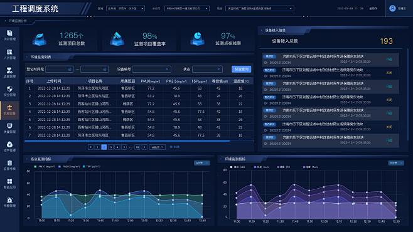This screenshot has width=413, height=232.
Task: Select page 3 in pagination
Action: 110,147
